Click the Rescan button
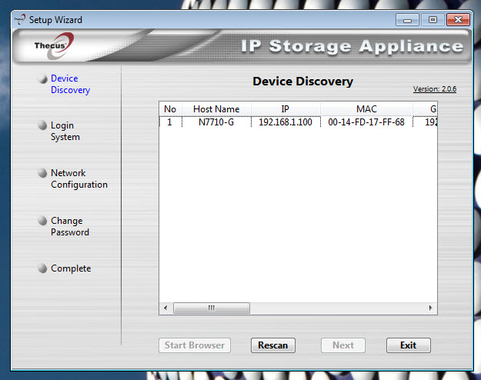The width and height of the screenshot is (481, 380). pos(273,345)
